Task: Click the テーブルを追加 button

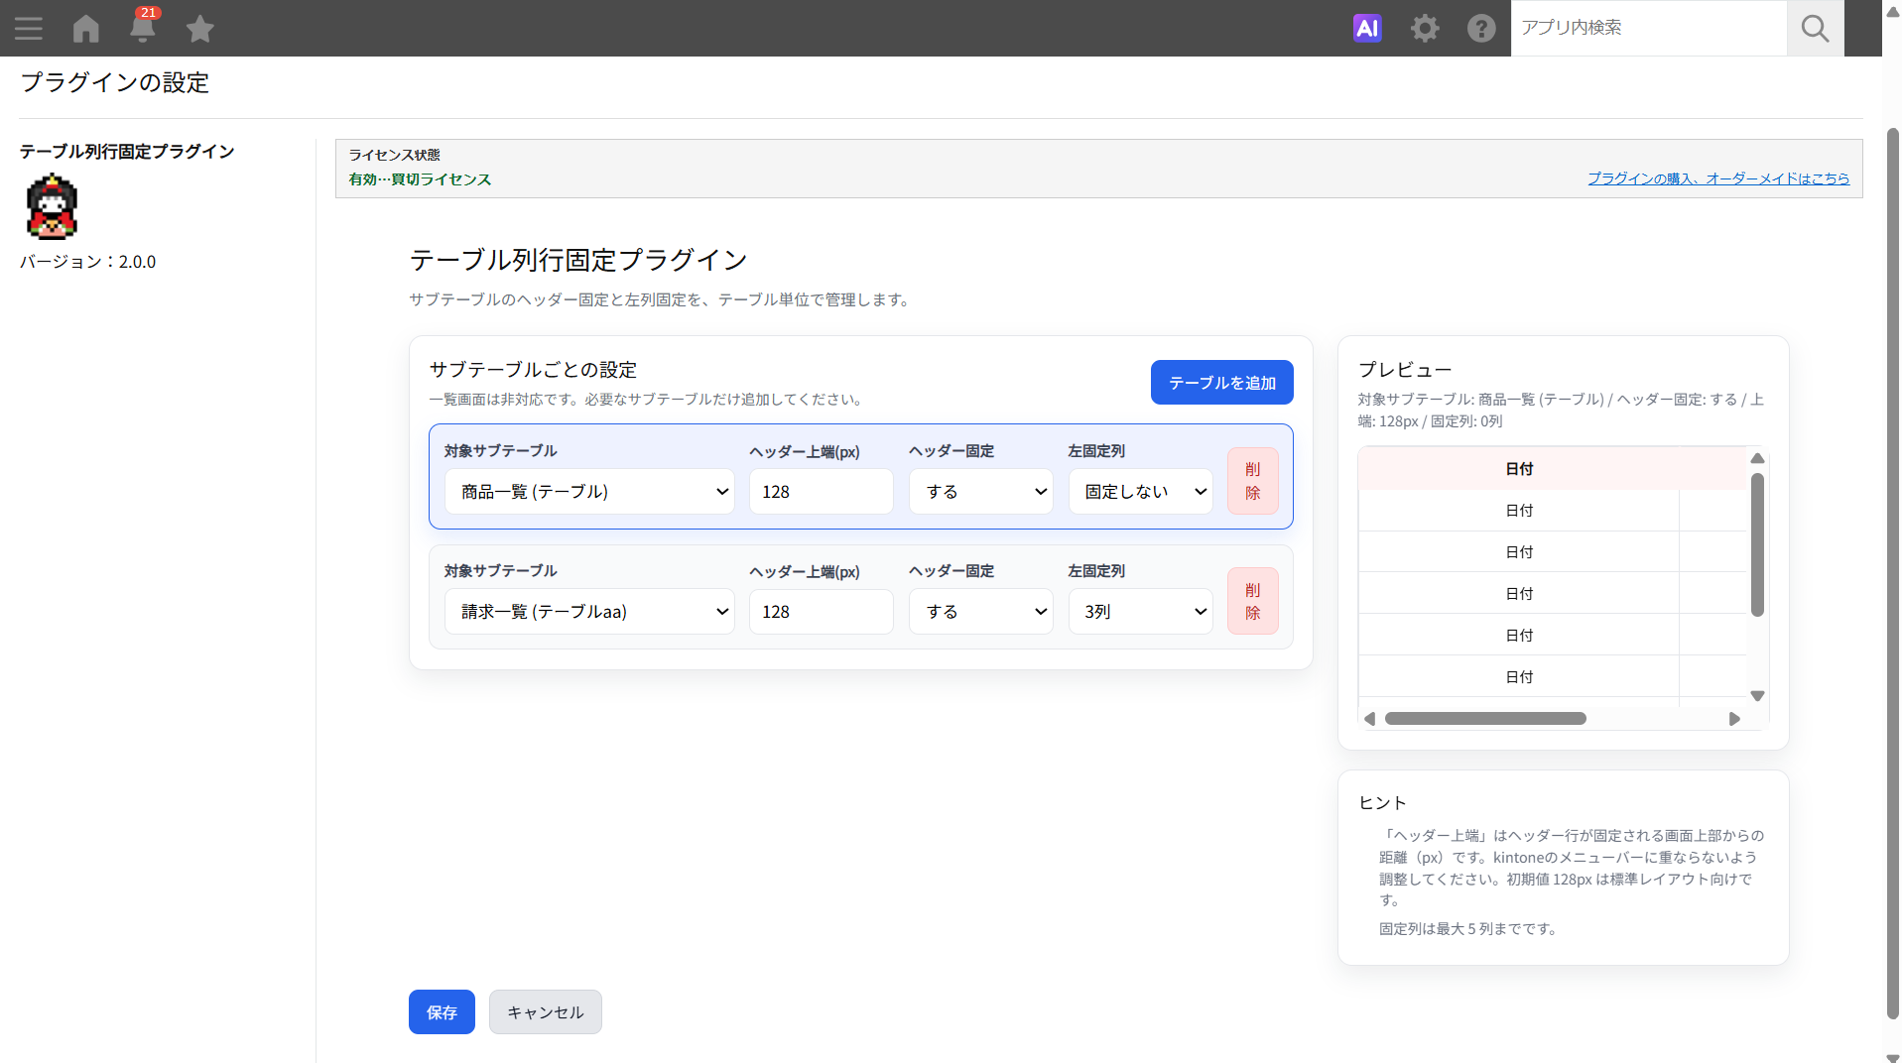Action: tap(1221, 382)
